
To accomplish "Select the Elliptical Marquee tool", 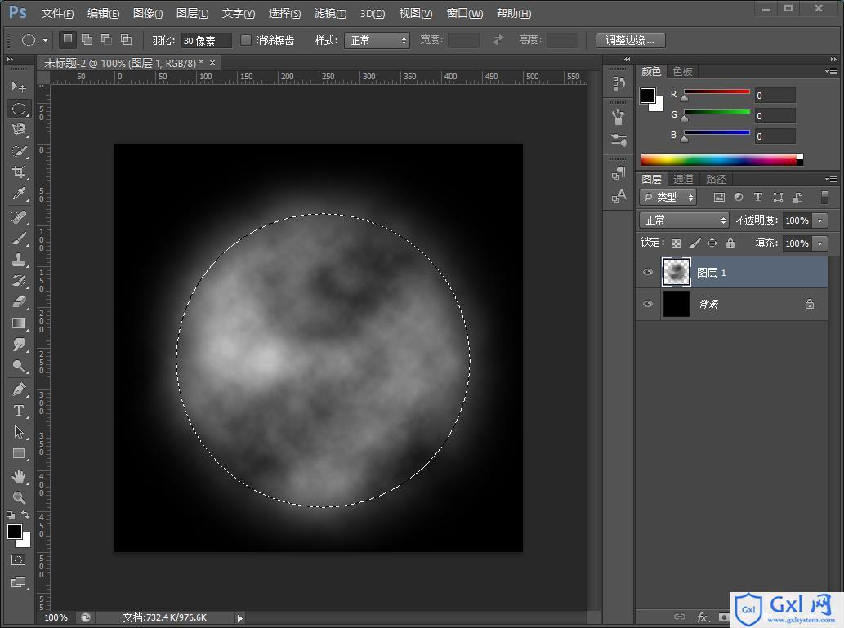I will (x=19, y=109).
